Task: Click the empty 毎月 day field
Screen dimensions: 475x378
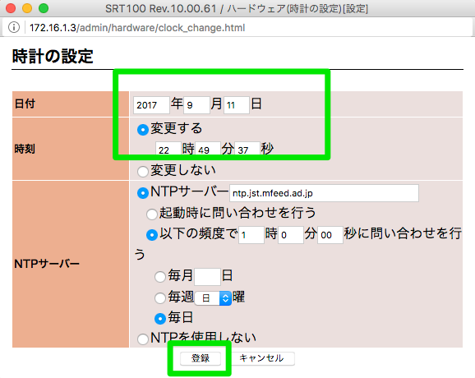Action: 208,277
